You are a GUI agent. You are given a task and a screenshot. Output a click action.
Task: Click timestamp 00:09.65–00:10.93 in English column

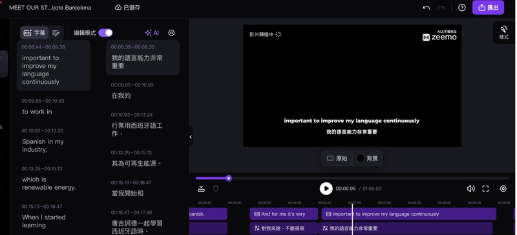43,101
